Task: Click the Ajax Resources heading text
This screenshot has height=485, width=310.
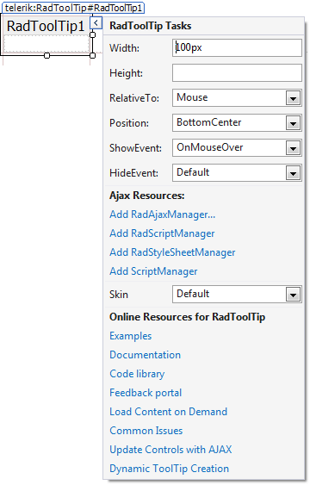Action: (146, 196)
